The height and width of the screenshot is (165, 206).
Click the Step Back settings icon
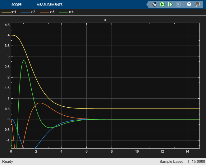coord(154,4)
